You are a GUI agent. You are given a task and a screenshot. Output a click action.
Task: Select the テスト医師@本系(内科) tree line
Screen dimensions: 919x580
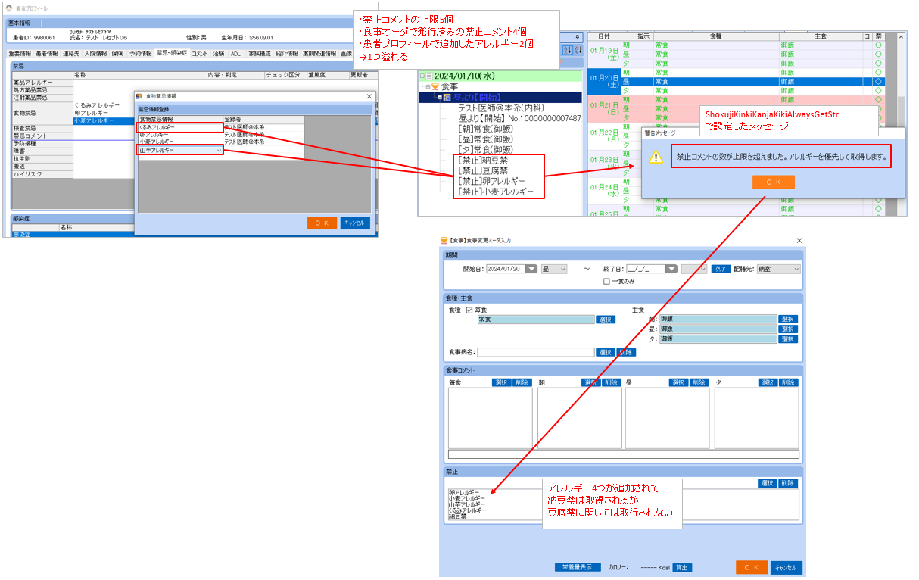[x=503, y=108]
